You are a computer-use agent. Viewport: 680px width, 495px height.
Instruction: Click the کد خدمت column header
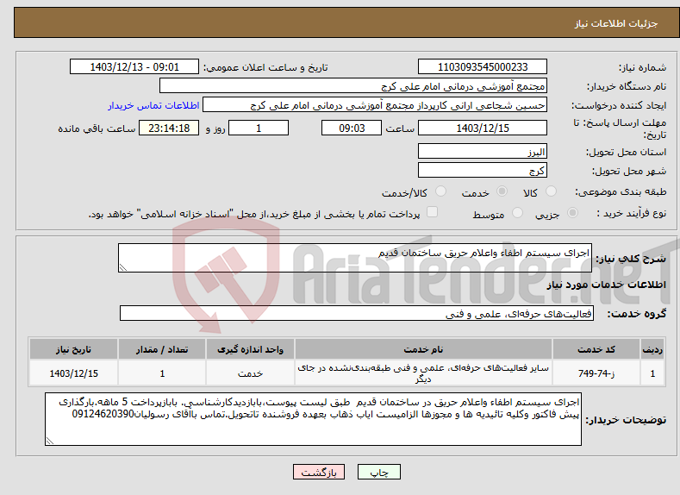coord(596,349)
